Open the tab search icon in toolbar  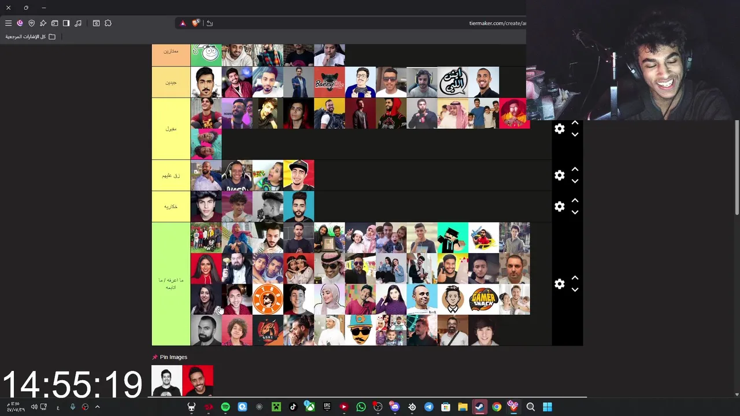click(96, 23)
